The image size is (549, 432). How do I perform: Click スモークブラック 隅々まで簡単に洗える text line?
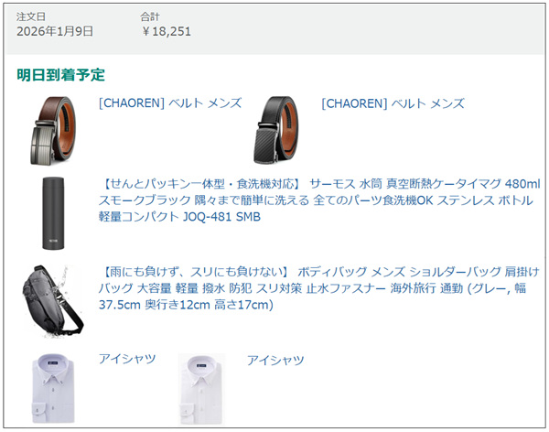[x=204, y=200]
